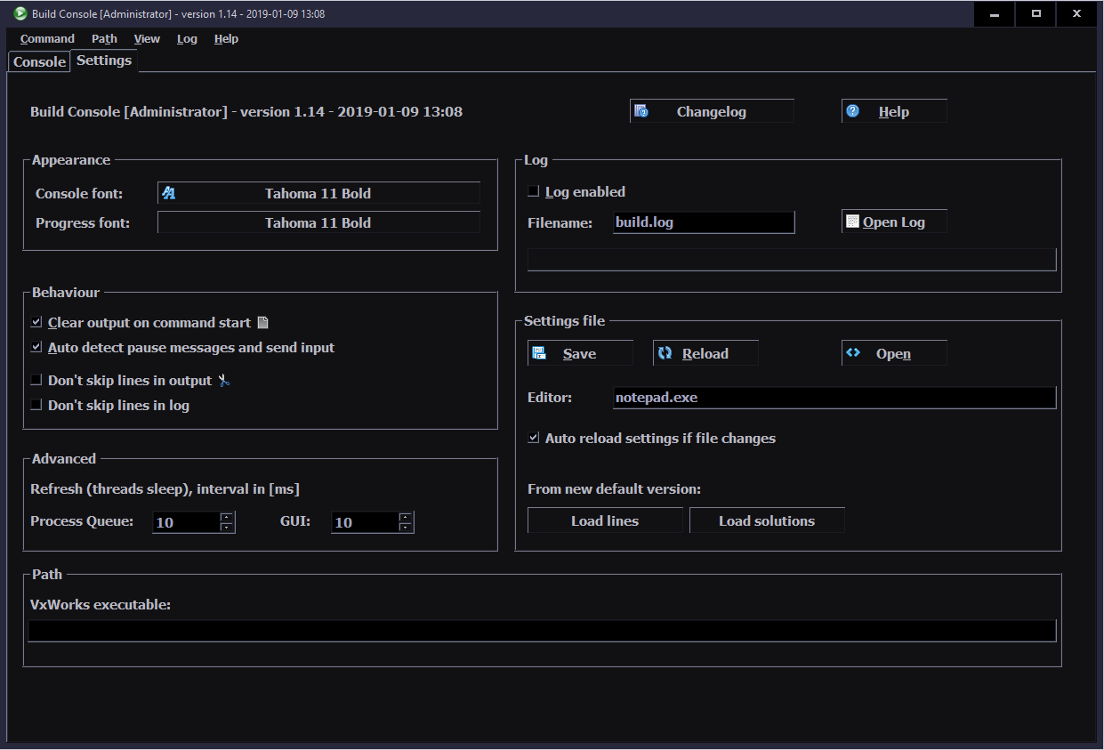1104x750 pixels.
Task: Click the Help button with question mark icon
Action: point(894,111)
